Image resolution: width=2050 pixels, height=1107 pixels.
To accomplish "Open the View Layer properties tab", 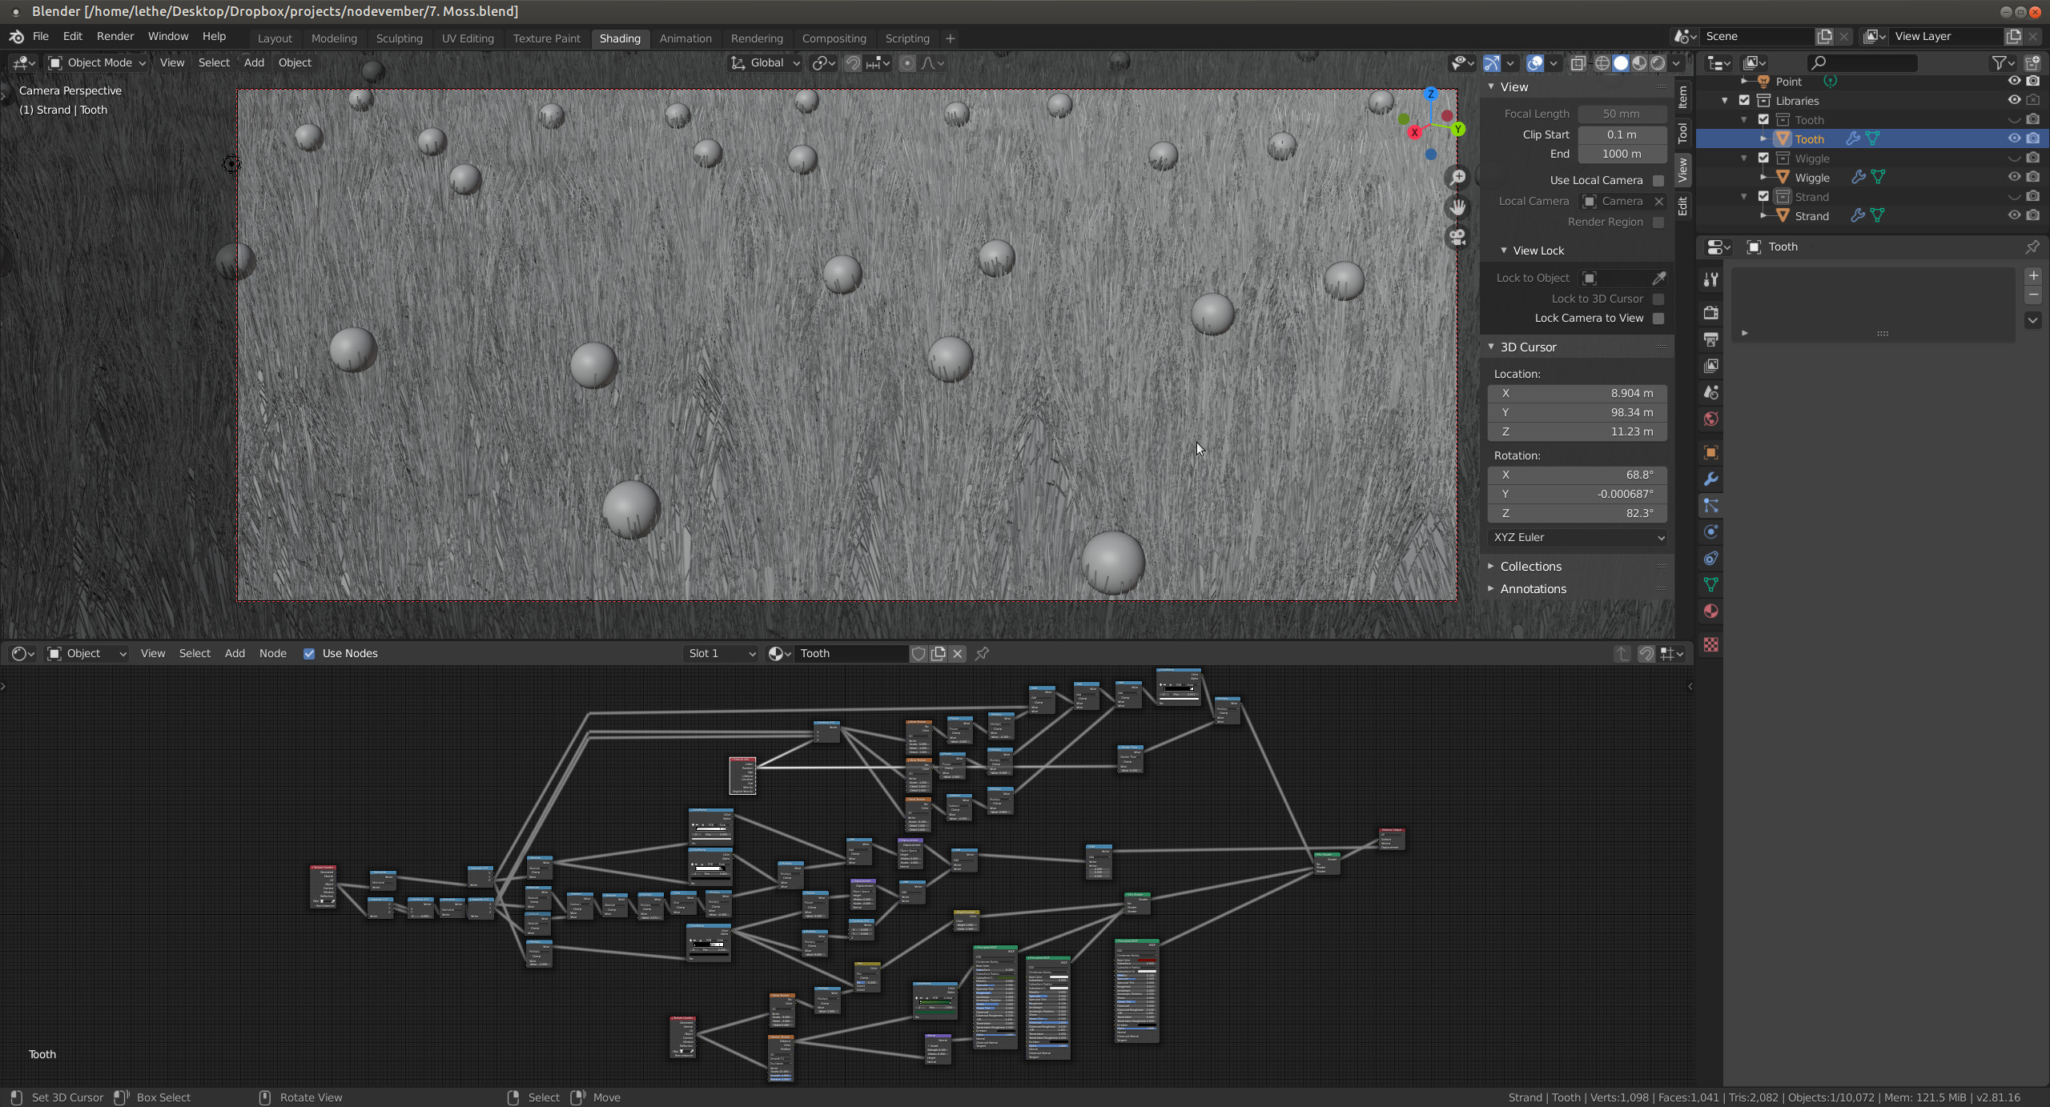I will tap(1711, 366).
